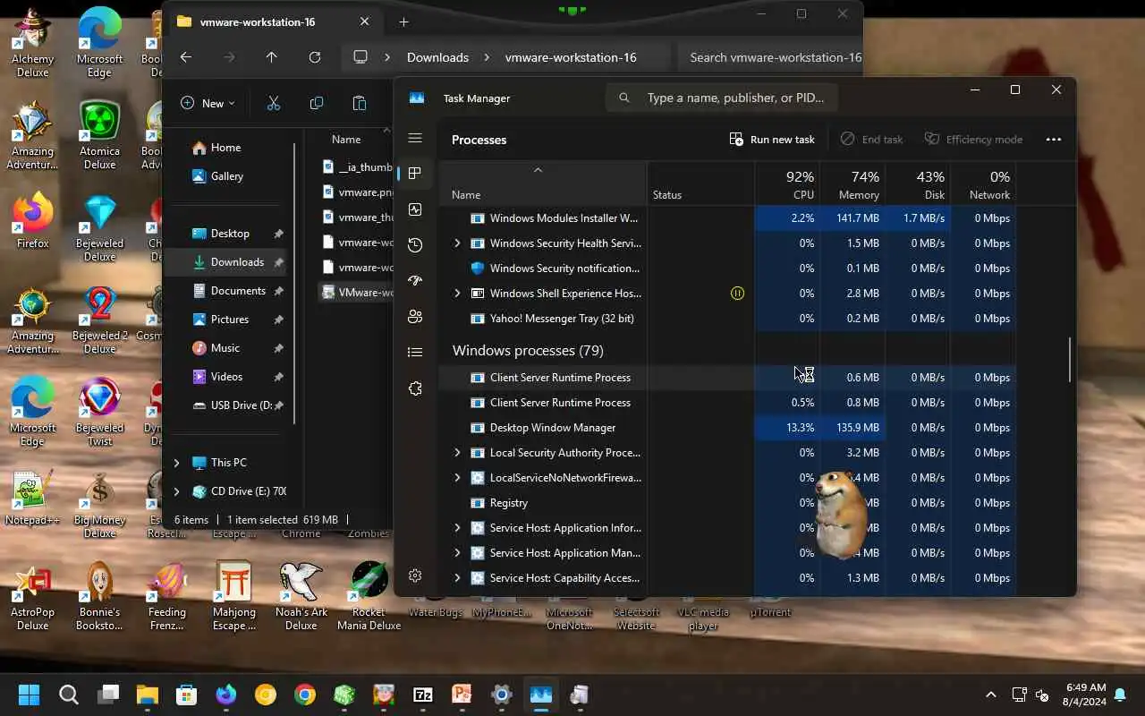Screen dimensions: 1145x716
Task: Expand Service Host: Application Infor row
Action: [457, 528]
